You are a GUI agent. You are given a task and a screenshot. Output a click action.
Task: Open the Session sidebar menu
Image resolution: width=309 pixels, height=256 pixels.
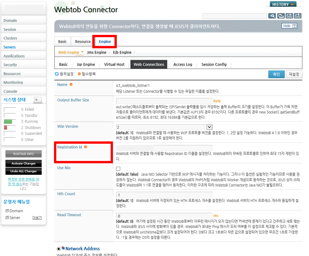[x=23, y=30]
